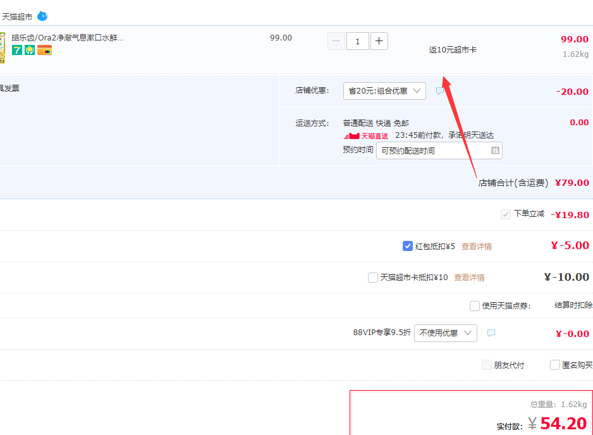Screen dimensions: 593x435
Task: Click the orange credit card badge
Action: pos(45,50)
